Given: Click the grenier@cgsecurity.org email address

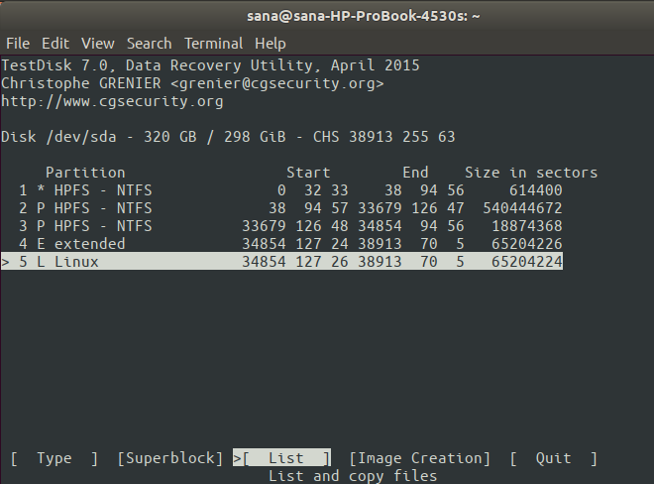Looking at the screenshot, I should [277, 83].
